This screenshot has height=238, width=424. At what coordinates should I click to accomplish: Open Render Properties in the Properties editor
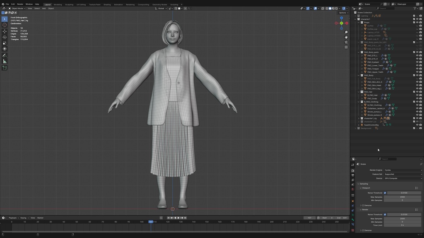(353, 171)
